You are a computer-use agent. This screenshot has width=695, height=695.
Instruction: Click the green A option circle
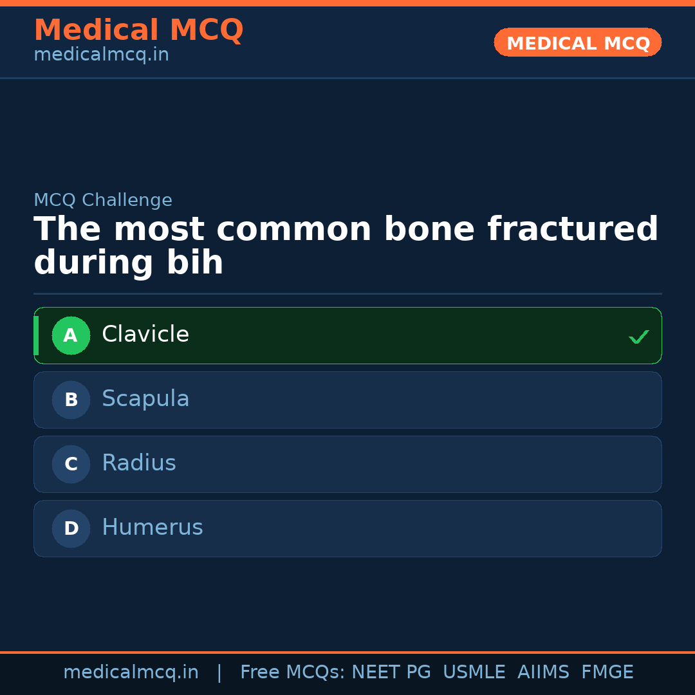click(x=71, y=335)
